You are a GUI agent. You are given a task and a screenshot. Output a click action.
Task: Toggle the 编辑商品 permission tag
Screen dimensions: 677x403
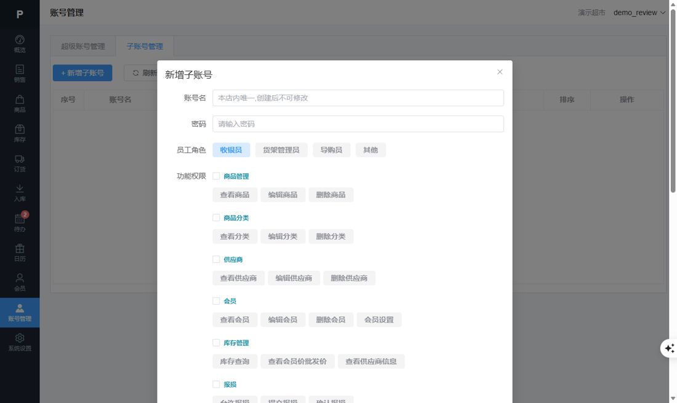pos(283,195)
